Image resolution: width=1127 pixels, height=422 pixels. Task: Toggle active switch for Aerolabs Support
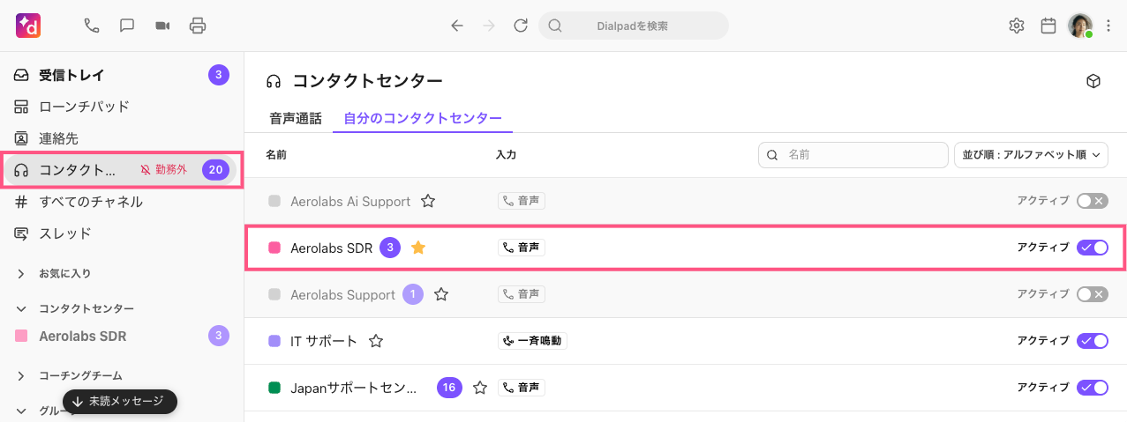coord(1093,294)
